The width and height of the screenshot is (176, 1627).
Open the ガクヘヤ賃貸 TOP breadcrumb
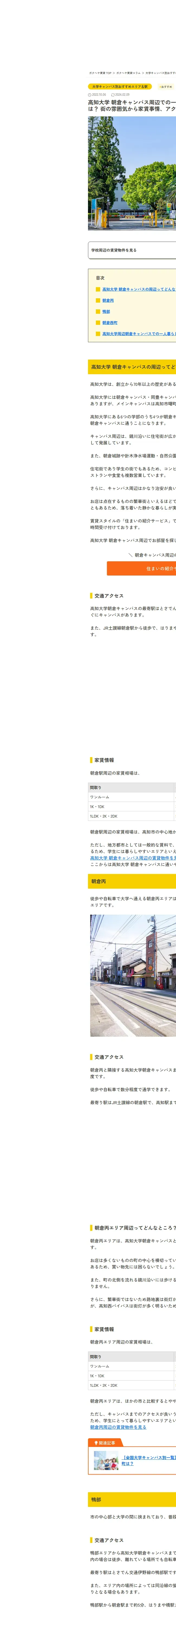[100, 73]
